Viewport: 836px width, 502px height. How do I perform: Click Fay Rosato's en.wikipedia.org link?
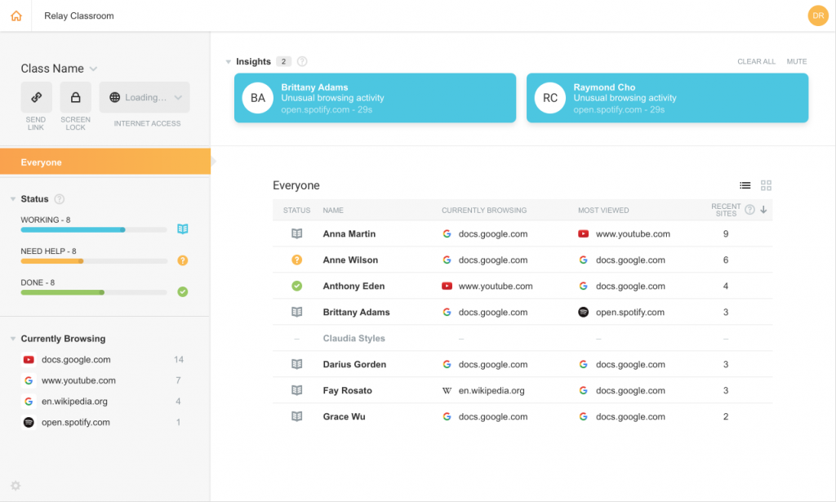point(491,390)
